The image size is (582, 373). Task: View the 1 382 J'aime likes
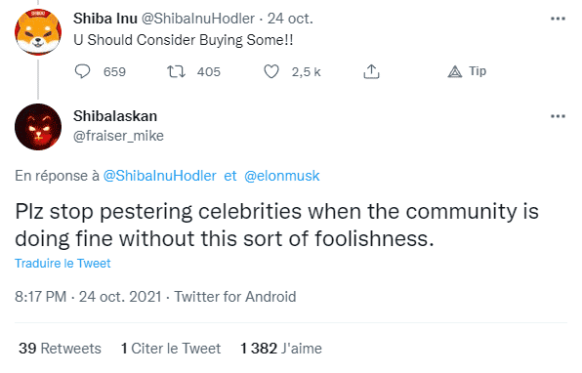pyautogui.click(x=281, y=349)
